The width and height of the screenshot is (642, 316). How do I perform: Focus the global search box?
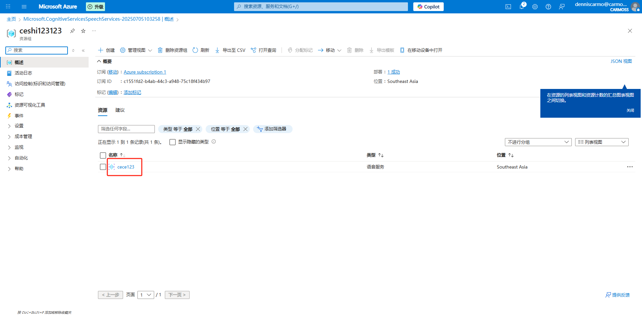pyautogui.click(x=321, y=7)
